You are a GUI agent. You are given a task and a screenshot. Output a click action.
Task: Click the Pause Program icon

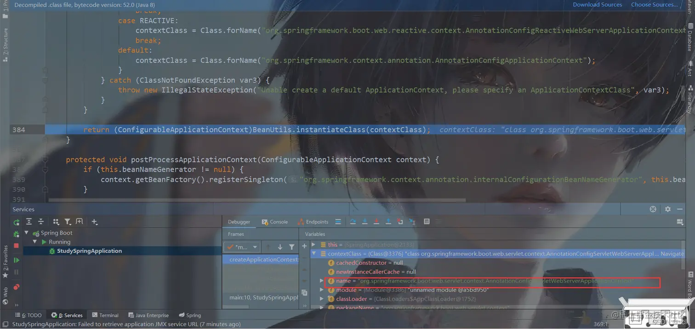coord(17,272)
